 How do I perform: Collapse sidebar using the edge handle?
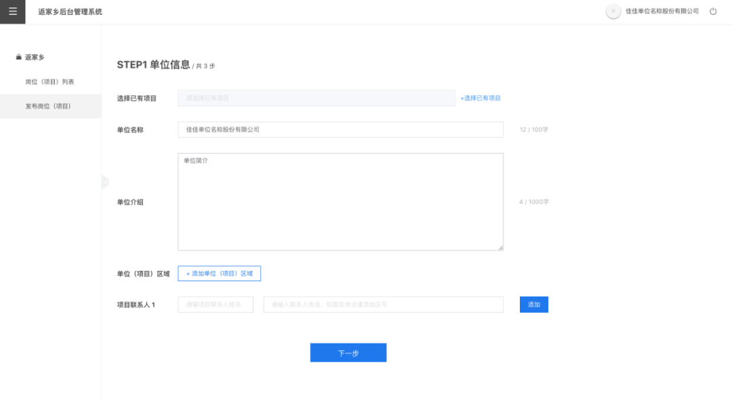pyautogui.click(x=104, y=182)
